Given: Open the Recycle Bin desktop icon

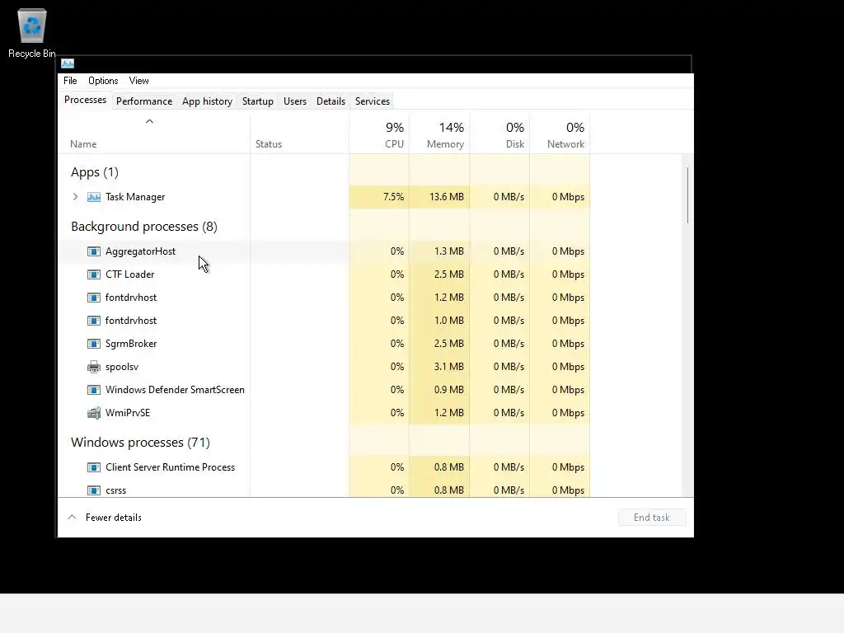Looking at the screenshot, I should [32, 33].
